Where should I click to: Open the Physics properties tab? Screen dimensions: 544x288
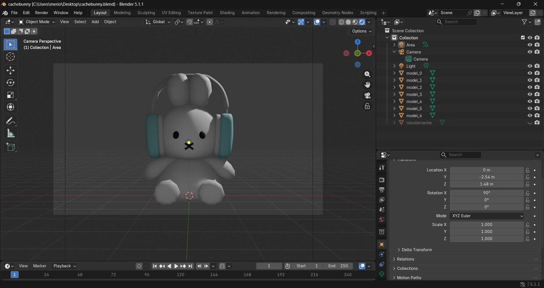382,254
